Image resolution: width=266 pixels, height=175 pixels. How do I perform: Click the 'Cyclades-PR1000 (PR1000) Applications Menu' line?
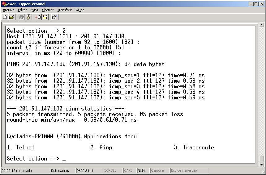[x=72, y=136]
